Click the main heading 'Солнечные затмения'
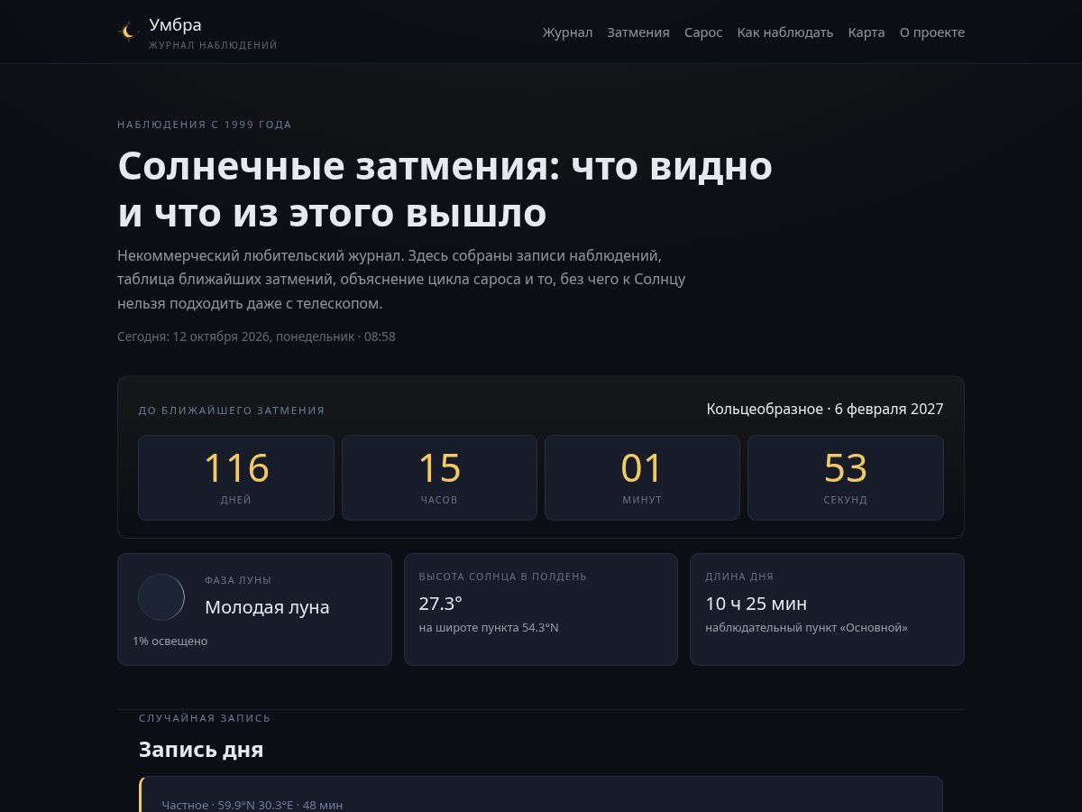Viewport: 1082px width, 812px height. pos(445,189)
